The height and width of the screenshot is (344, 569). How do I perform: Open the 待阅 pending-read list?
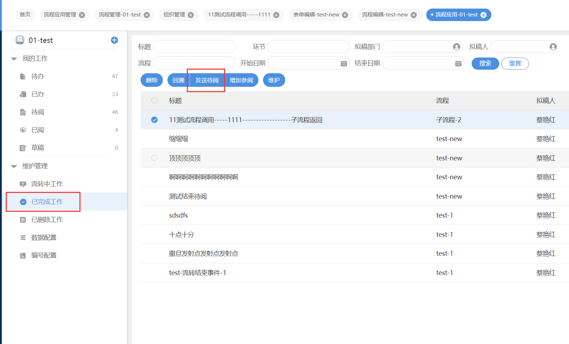click(38, 112)
